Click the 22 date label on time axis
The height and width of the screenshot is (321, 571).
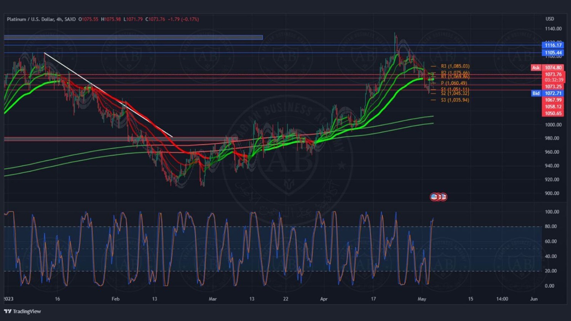[x=286, y=299]
